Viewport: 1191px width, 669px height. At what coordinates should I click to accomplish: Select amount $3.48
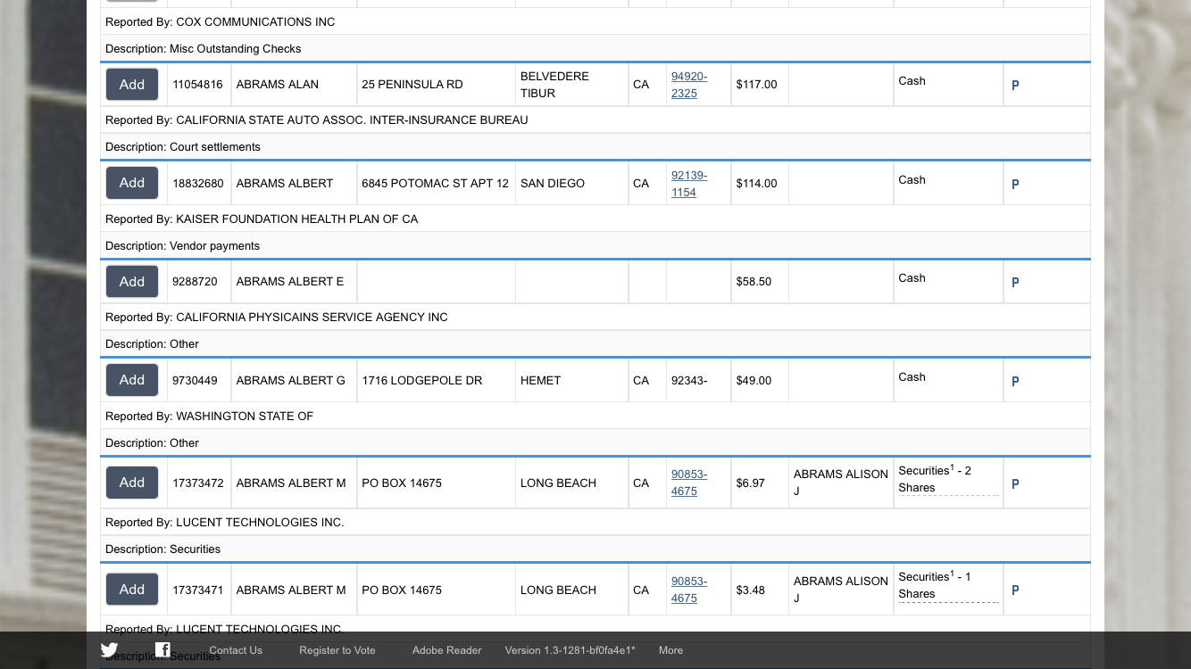(x=751, y=590)
